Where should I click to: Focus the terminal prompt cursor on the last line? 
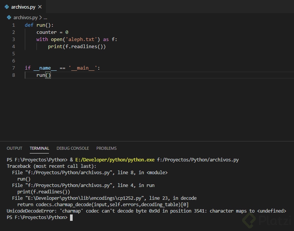click(71, 217)
